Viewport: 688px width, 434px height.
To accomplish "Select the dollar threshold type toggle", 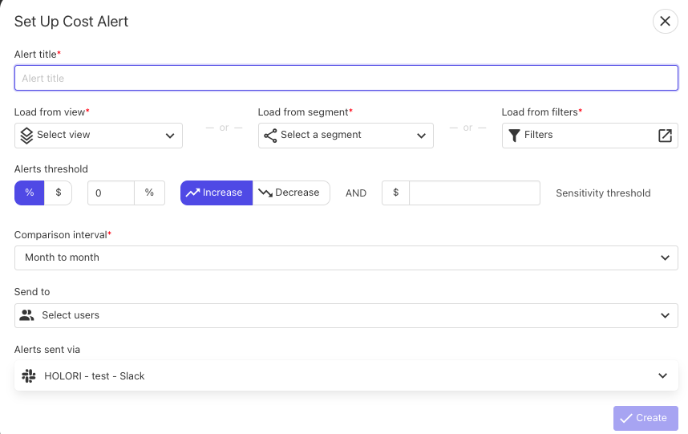I will click(x=58, y=193).
